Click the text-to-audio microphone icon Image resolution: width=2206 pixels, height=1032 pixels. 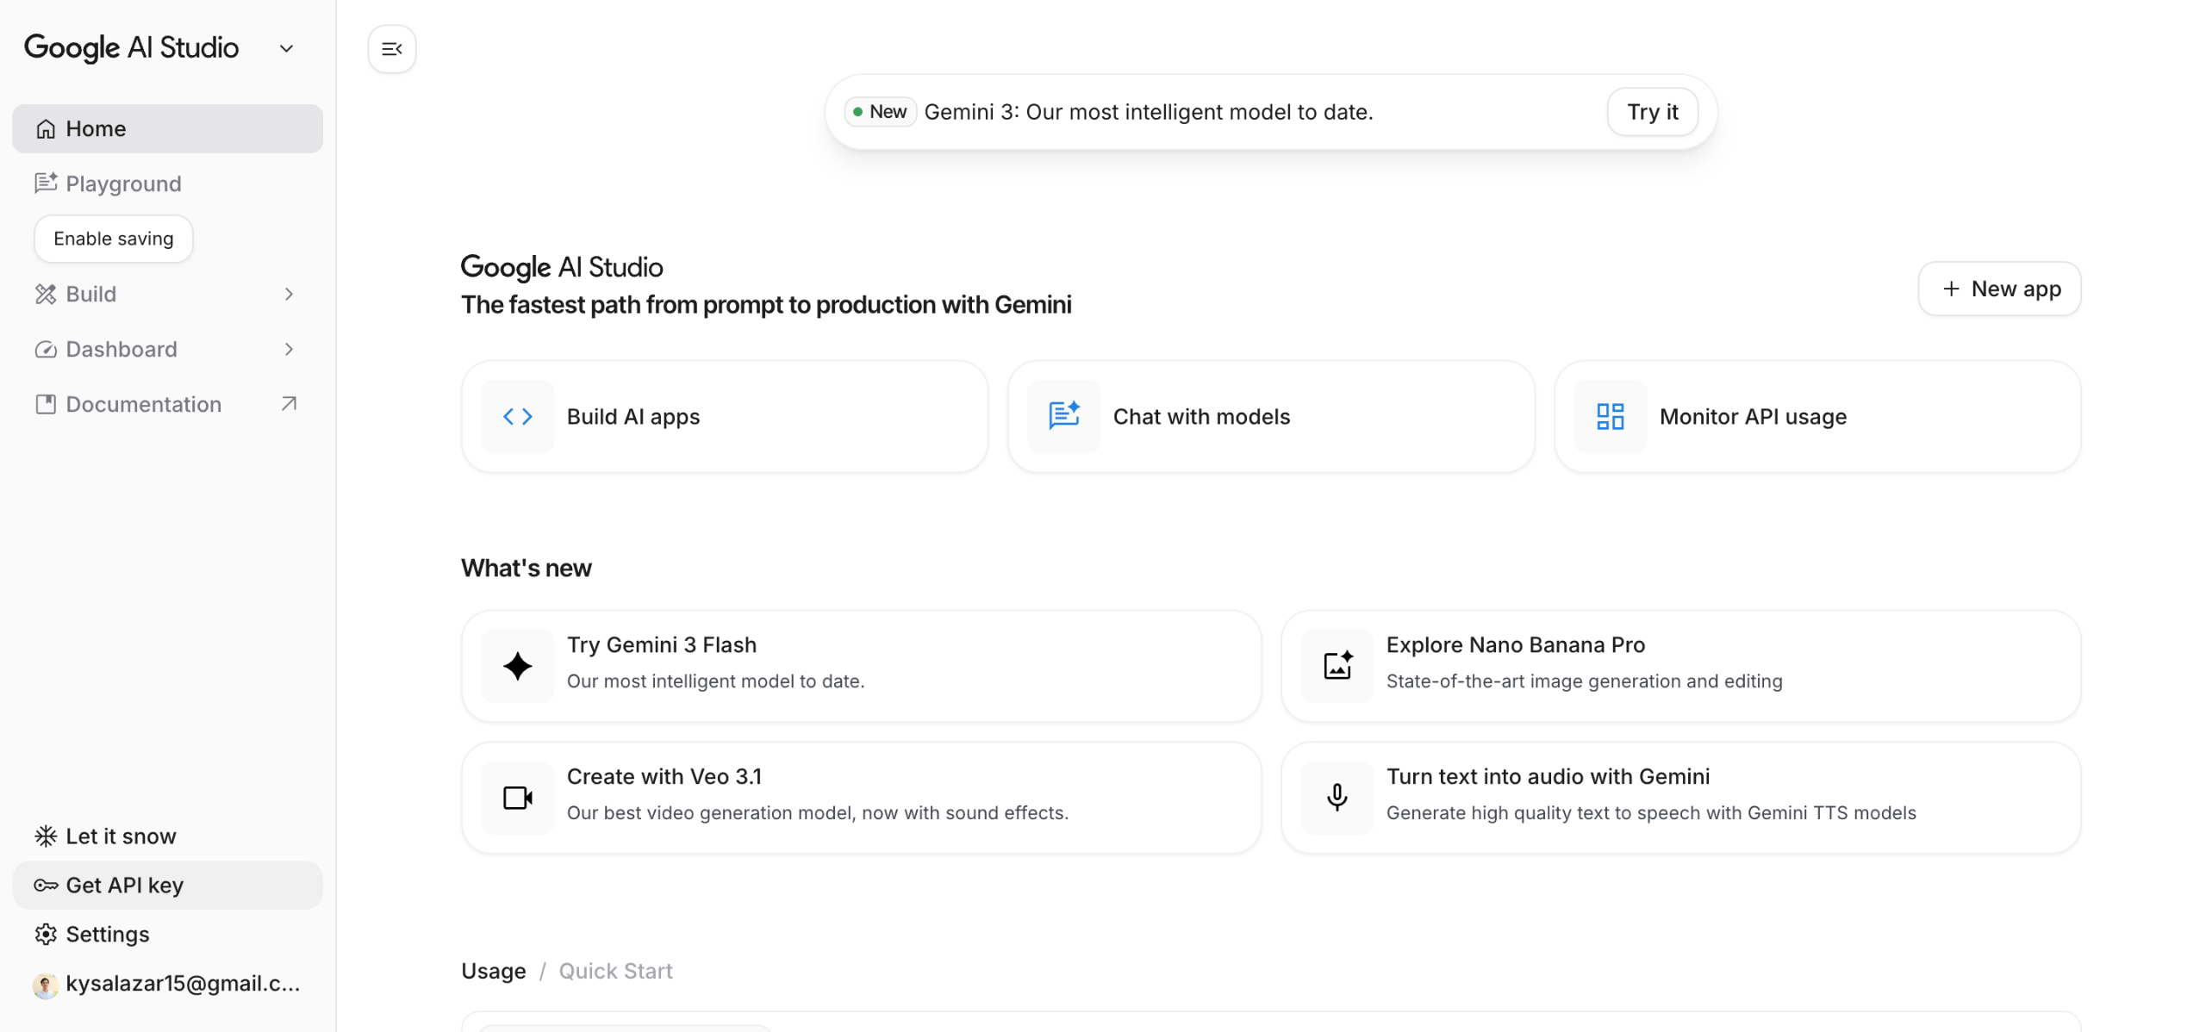[x=1337, y=798]
